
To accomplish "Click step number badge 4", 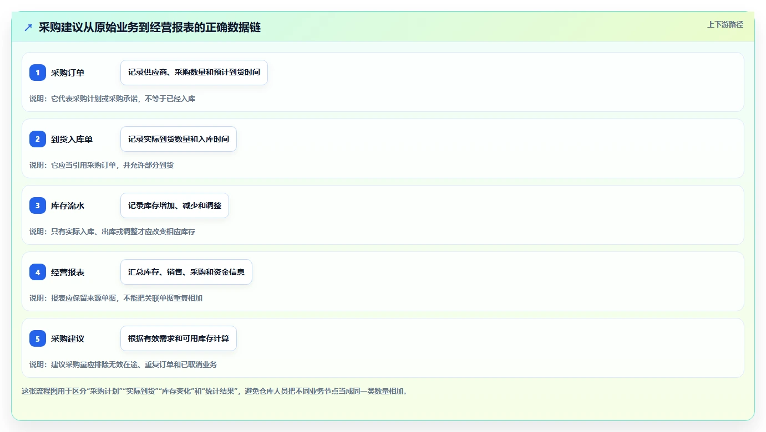I will pos(38,272).
